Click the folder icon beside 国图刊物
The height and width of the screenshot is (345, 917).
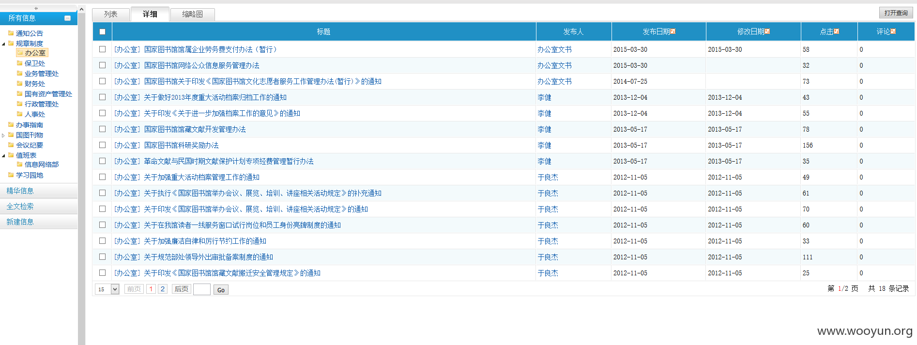tap(11, 135)
